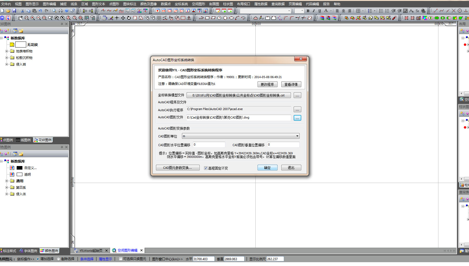This screenshot has height=266, width=469.
Task: Open the font size combo box
Action: [x=299, y=11]
